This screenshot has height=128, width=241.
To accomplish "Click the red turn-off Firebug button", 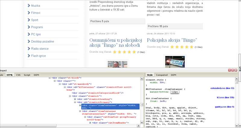I will tap(236, 70).
